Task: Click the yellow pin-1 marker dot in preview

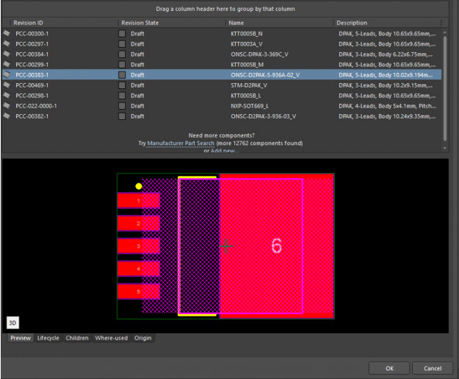Action: pyautogui.click(x=139, y=186)
